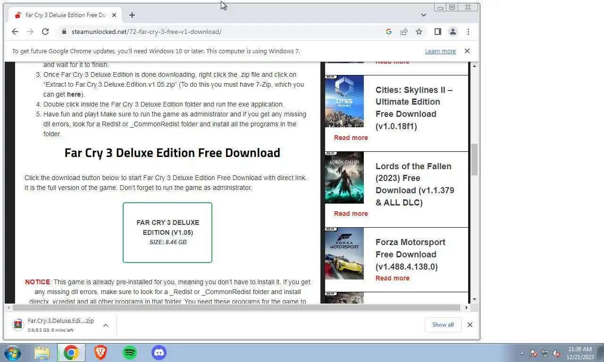Show hidden system tray icons

click(x=522, y=353)
